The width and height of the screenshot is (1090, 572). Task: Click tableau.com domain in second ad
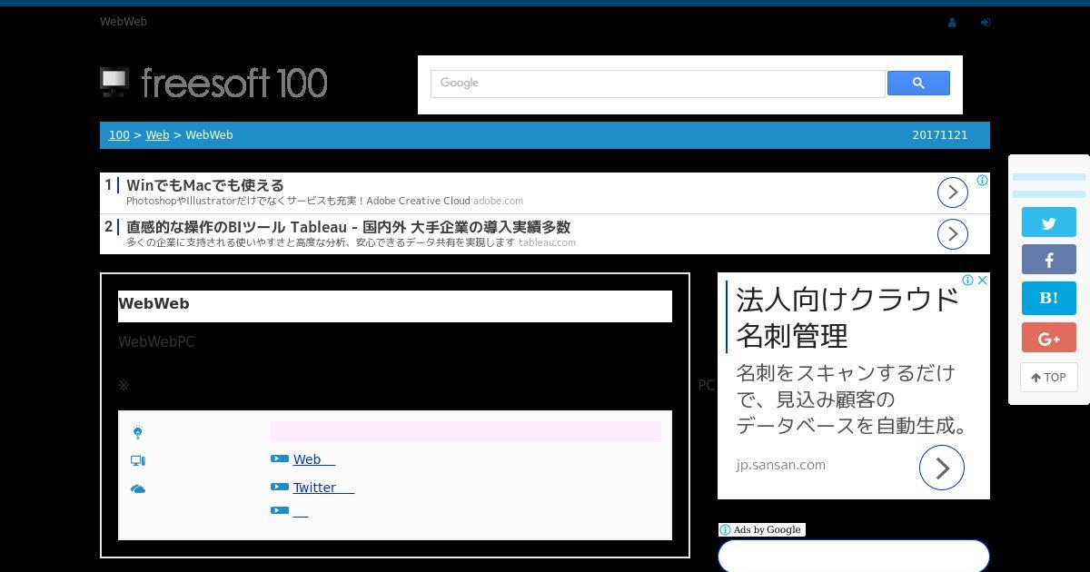pos(547,242)
